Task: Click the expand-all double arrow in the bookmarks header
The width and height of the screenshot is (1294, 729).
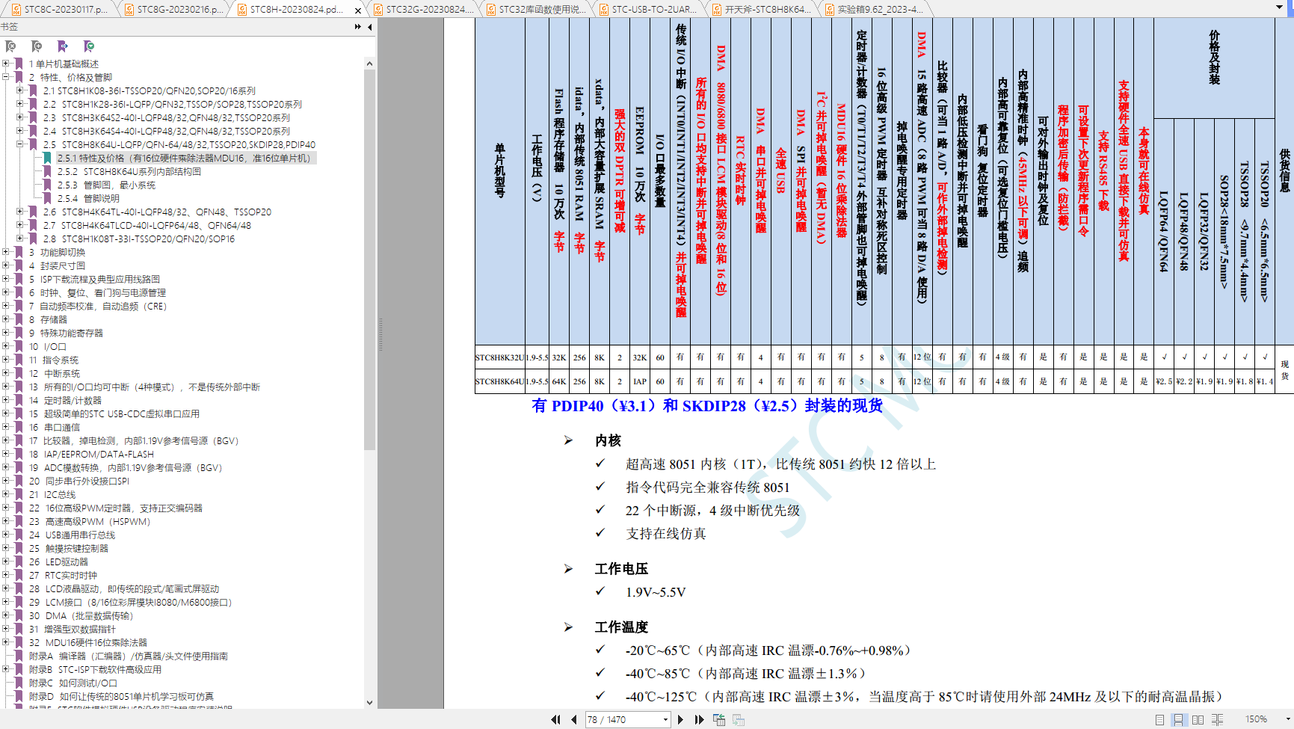Action: [358, 27]
